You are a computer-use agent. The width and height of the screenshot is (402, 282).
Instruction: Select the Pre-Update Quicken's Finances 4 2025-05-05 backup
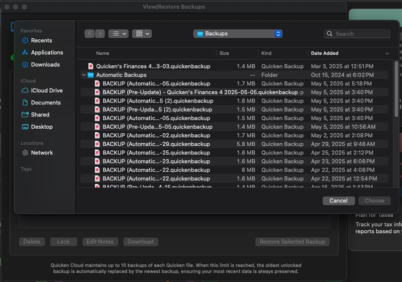[x=234, y=92]
